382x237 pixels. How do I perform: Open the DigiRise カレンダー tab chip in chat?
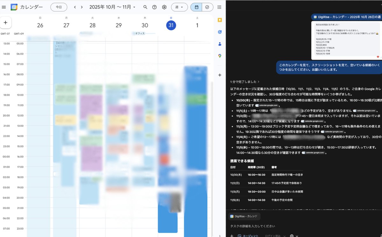pyautogui.click(x=346, y=17)
